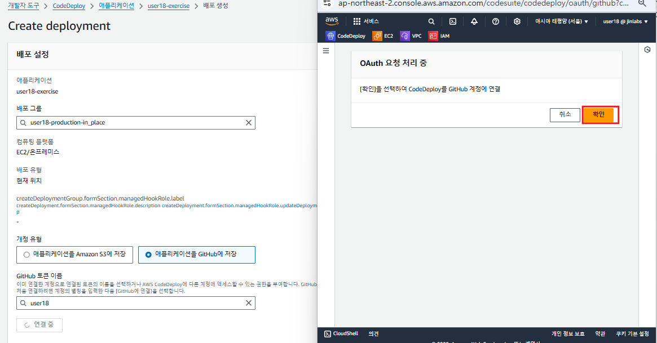Click the 취소 button in the OAuth dialog
Image resolution: width=657 pixels, height=343 pixels.
[565, 114]
